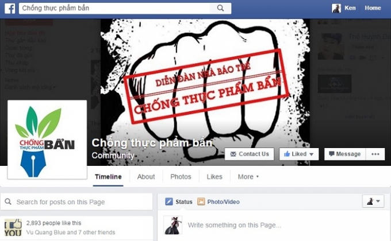
Task: Click the Message button
Action: coord(345,154)
